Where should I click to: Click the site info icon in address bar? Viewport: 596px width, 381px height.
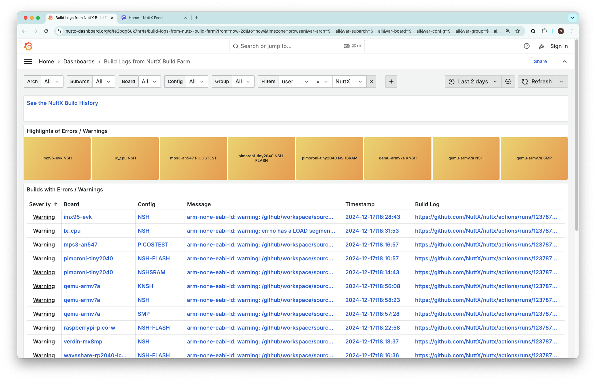60,31
